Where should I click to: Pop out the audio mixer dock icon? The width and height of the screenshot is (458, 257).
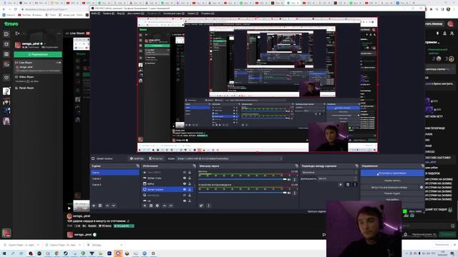(x=297, y=166)
